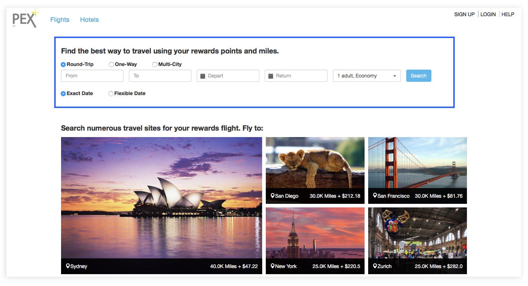Open the Flights tab
Image resolution: width=528 pixels, height=286 pixels.
click(60, 20)
